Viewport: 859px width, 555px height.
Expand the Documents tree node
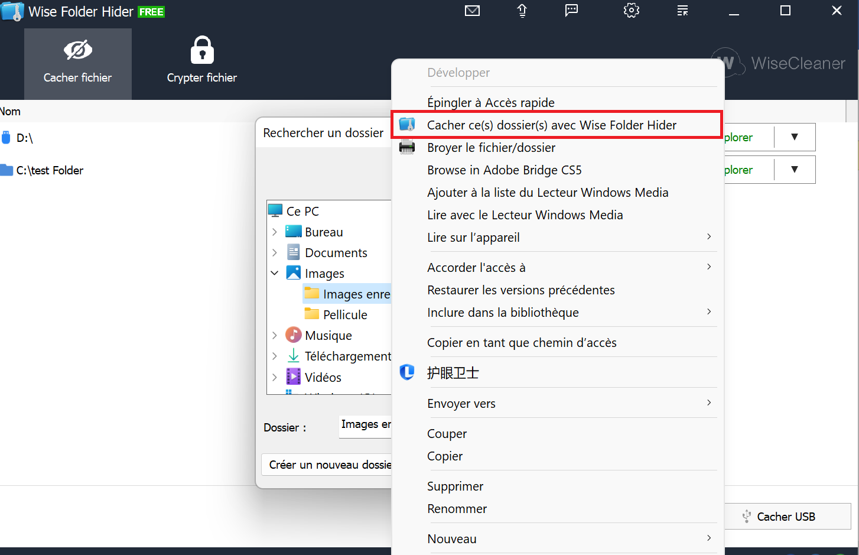point(275,253)
